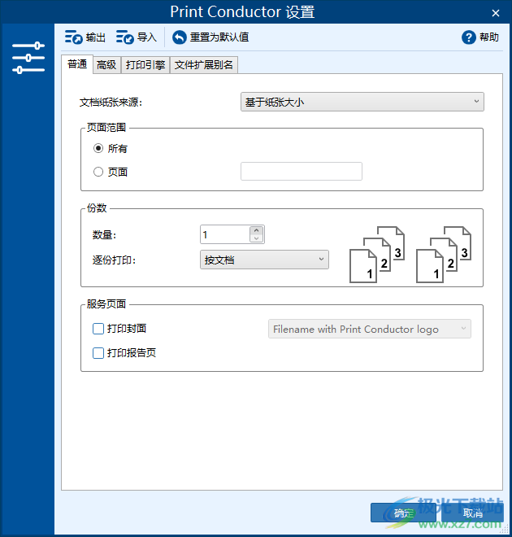The width and height of the screenshot is (512, 537).
Task: Switch to the 普通 tab
Action: pos(77,64)
